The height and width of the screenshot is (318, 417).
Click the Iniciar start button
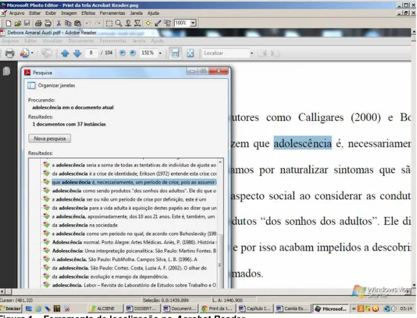pyautogui.click(x=11, y=309)
